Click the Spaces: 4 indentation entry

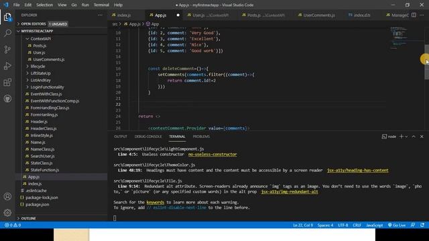(325, 225)
